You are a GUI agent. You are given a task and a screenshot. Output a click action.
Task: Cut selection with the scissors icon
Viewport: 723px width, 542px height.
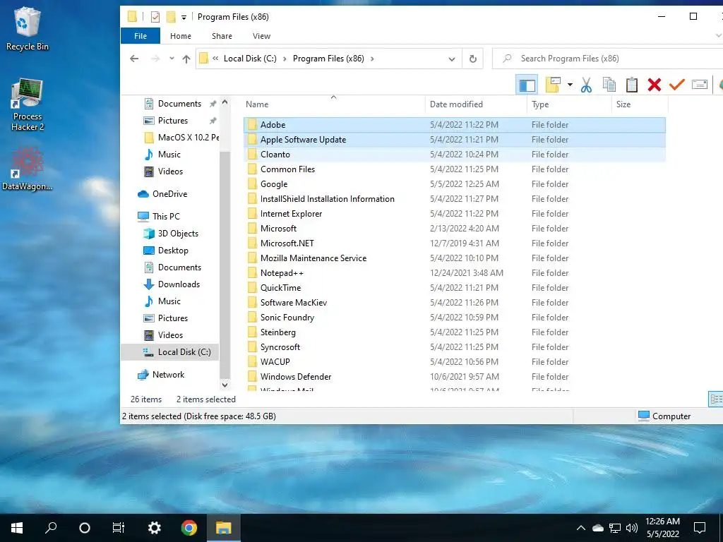click(x=586, y=85)
